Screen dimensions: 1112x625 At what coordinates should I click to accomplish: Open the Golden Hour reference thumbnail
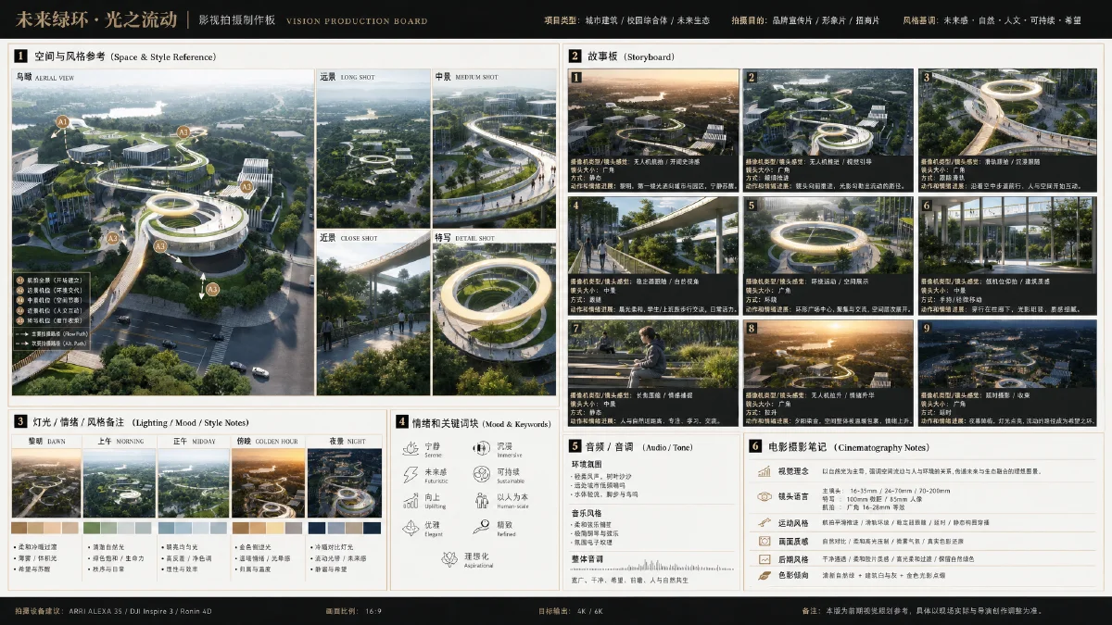click(268, 483)
